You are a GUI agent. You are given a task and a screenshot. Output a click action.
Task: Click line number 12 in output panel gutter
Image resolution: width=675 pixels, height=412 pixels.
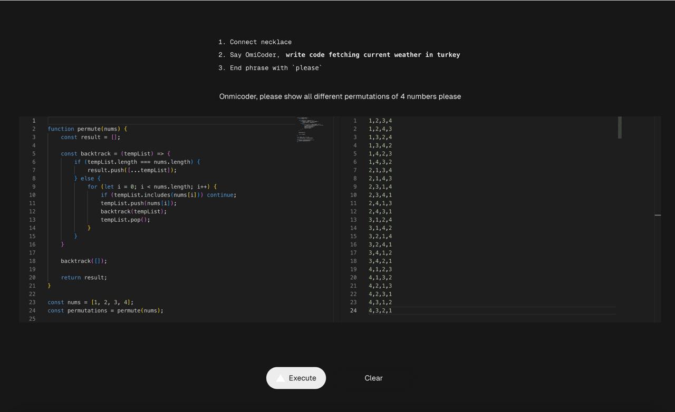point(353,211)
